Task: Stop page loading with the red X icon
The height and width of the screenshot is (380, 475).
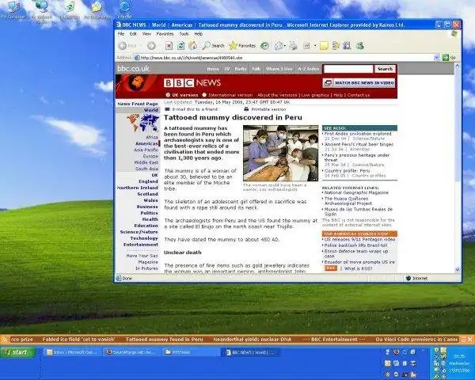Action: (169, 46)
